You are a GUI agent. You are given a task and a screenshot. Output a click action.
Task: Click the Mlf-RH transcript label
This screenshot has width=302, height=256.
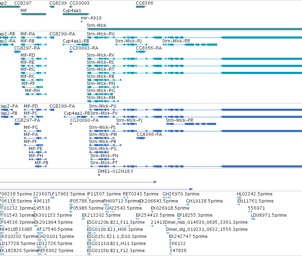click(32, 91)
